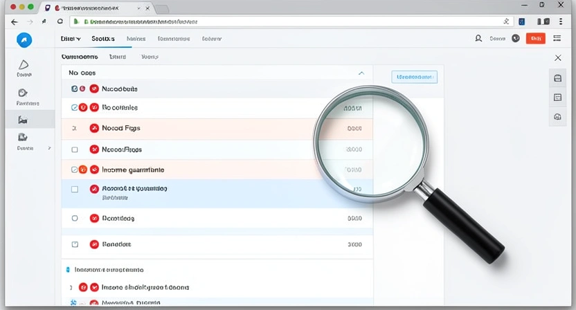
Task: Select the third gray sub-tab
Action: pyautogui.click(x=150, y=57)
